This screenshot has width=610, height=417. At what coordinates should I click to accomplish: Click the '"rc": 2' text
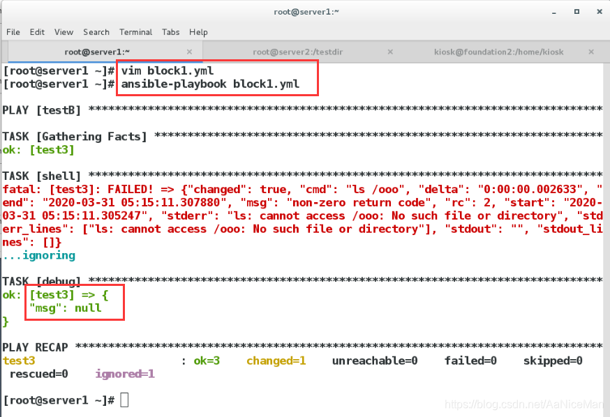click(468, 203)
